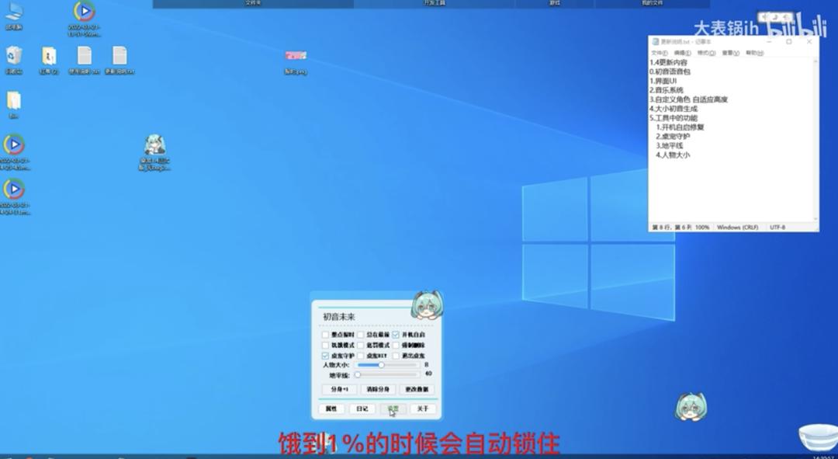Toggle the 整点报时 checkbox
This screenshot has height=459, width=838.
point(325,335)
